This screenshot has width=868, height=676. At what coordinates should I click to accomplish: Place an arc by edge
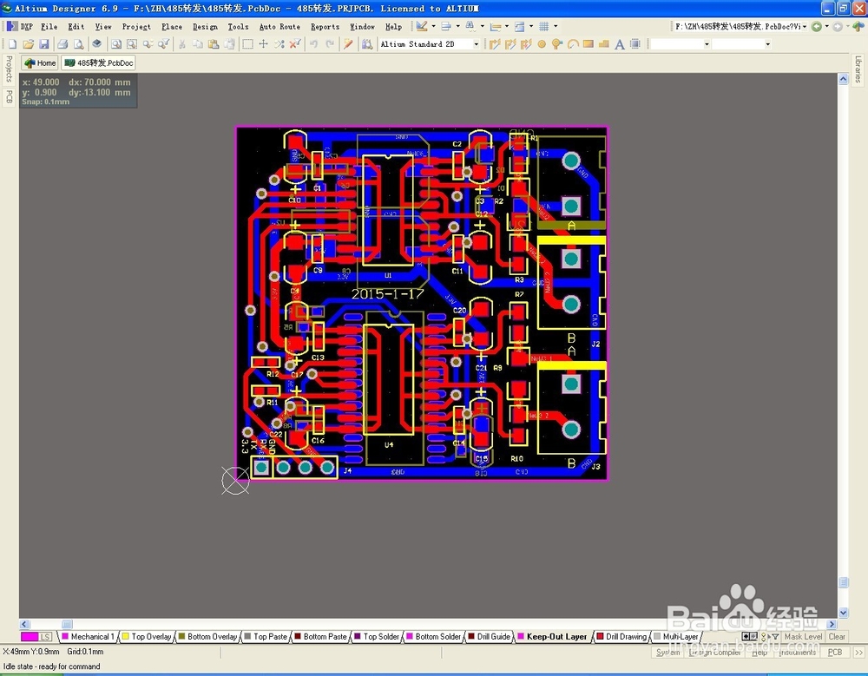[x=573, y=44]
